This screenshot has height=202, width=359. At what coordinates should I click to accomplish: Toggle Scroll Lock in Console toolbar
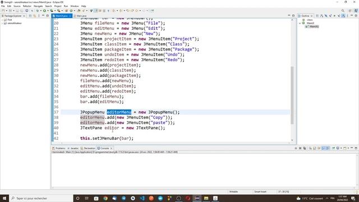pos(315,148)
